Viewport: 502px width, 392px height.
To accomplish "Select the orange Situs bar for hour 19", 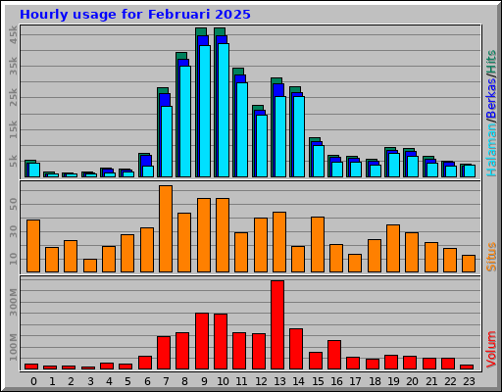I will [393, 248].
